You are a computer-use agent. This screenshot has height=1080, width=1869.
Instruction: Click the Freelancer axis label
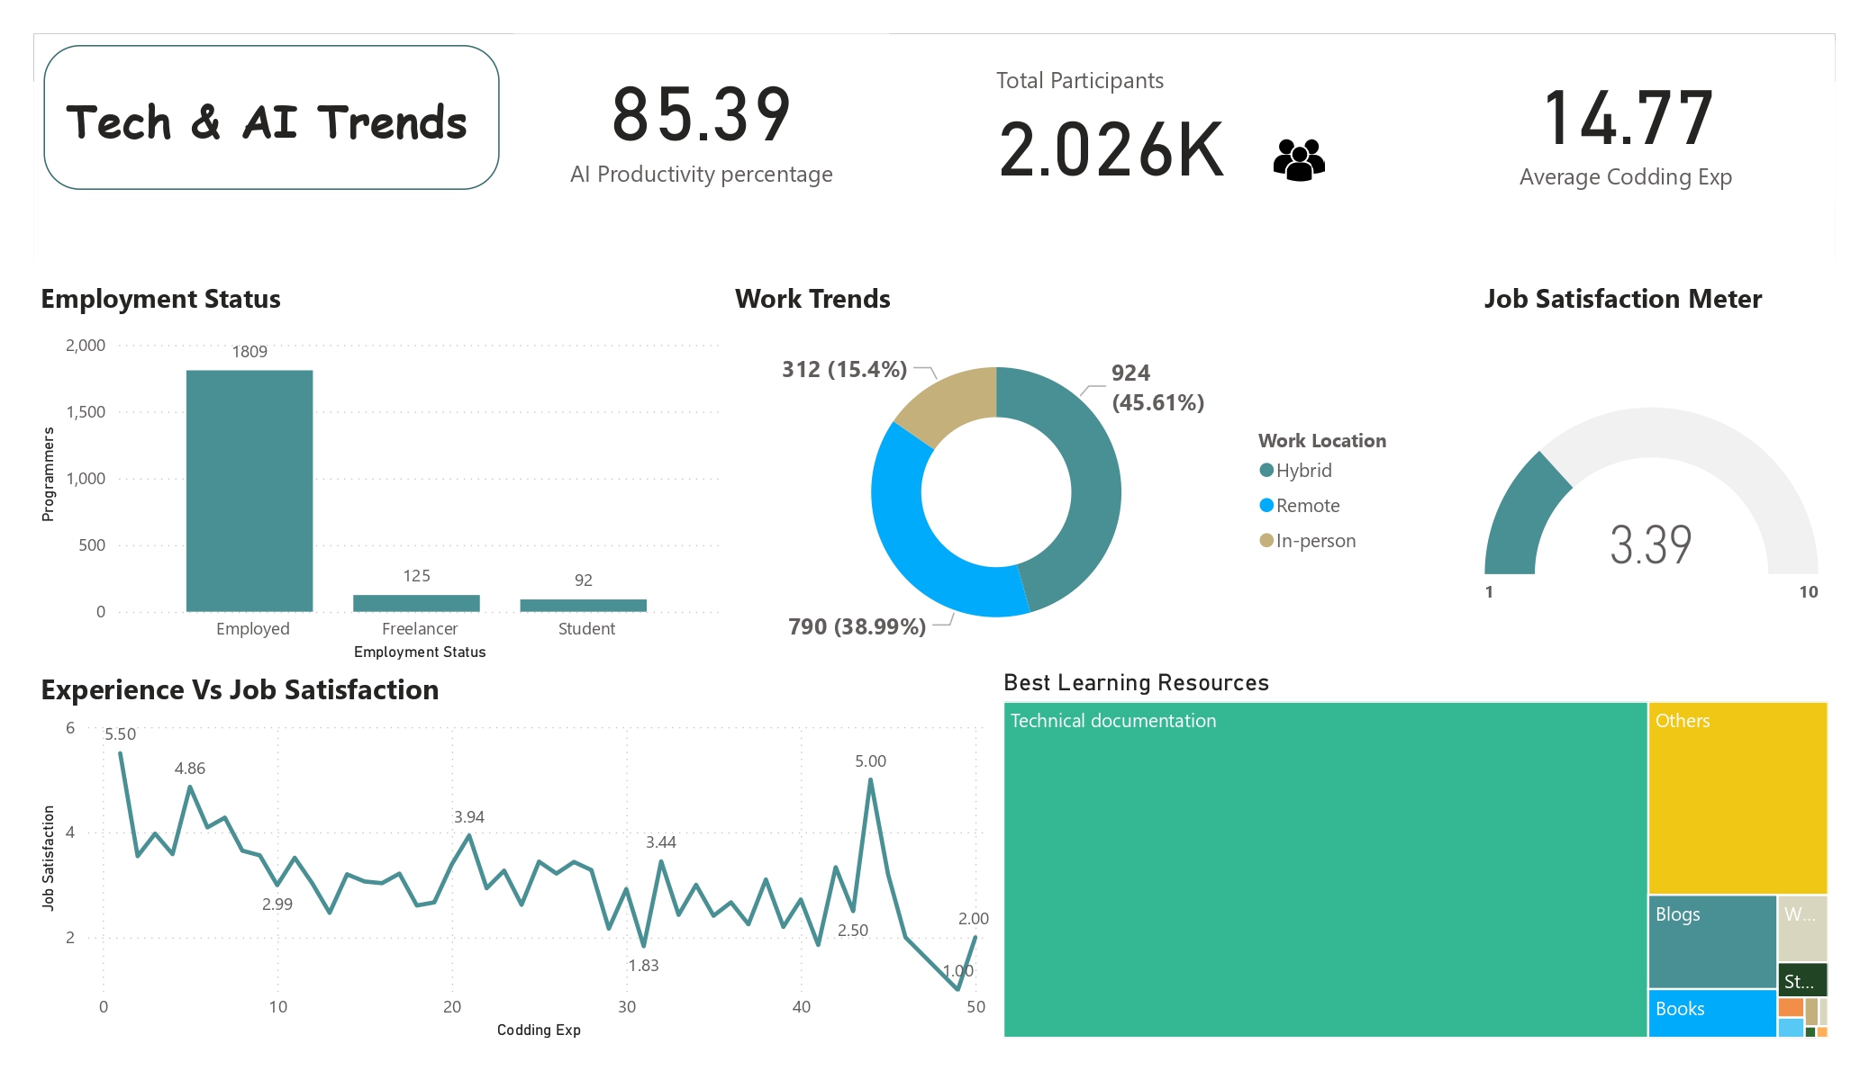pos(420,629)
